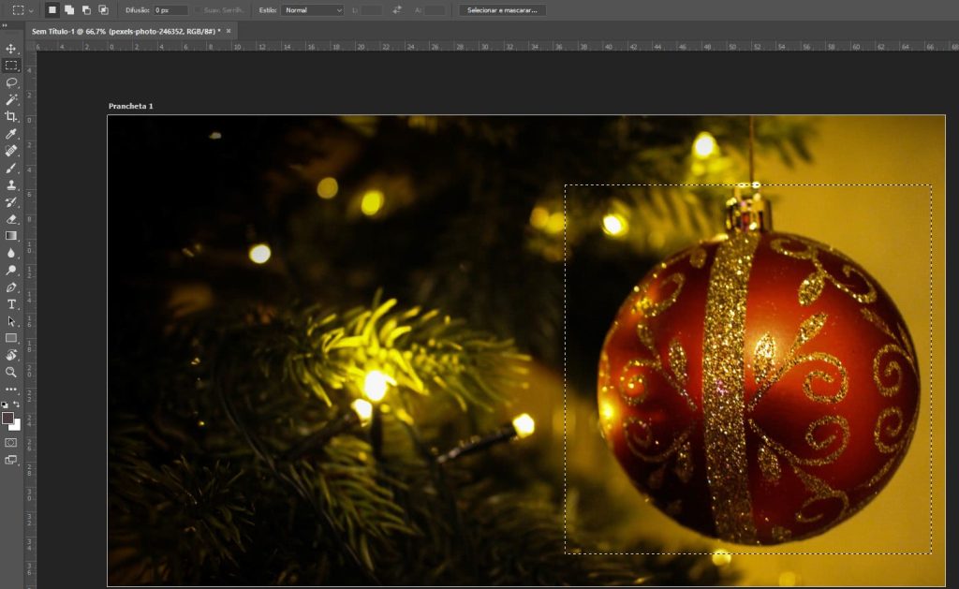Open the background color picker
This screenshot has height=589, width=959.
pos(17,426)
